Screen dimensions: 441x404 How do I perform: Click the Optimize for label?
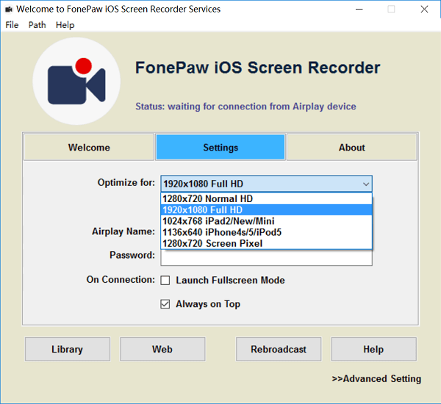click(126, 183)
